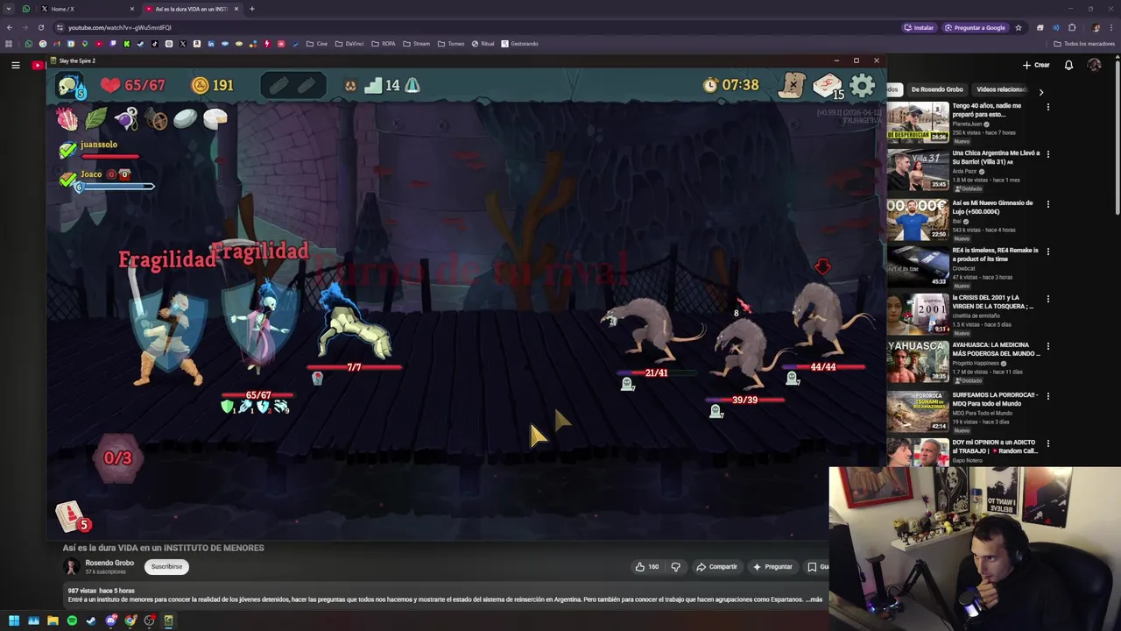Open the Rosendo Grobo channel link

pyautogui.click(x=109, y=564)
